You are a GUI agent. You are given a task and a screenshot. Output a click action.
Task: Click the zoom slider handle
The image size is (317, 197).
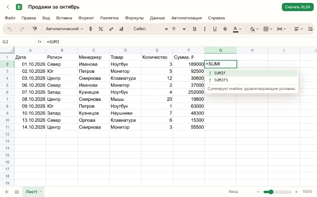271,192
